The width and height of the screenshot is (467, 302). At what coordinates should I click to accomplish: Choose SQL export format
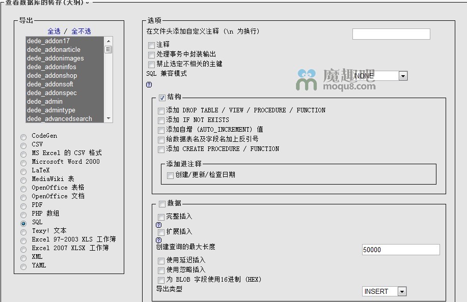(23, 223)
